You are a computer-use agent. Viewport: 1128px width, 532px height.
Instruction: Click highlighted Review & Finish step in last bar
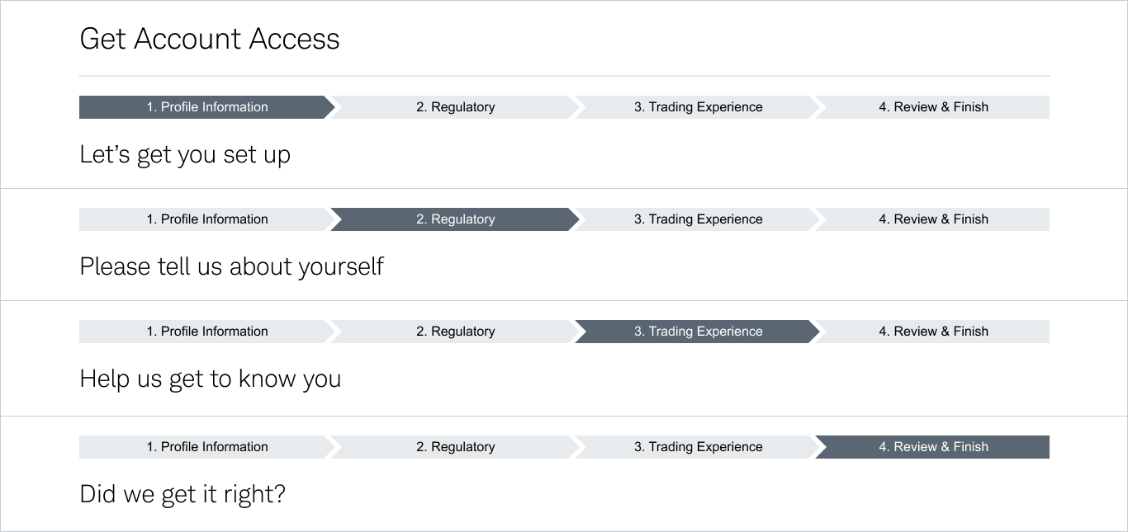click(x=933, y=447)
